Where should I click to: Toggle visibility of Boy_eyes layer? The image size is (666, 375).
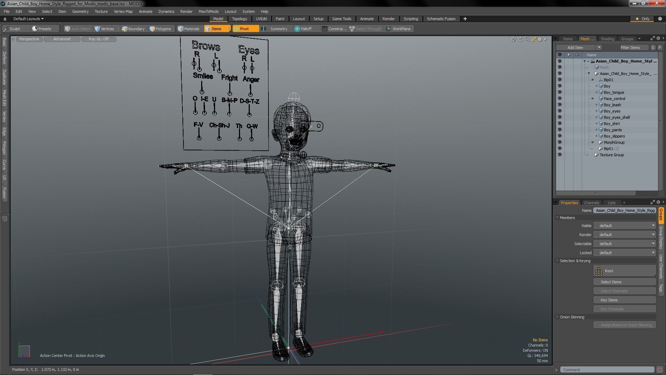(x=559, y=111)
